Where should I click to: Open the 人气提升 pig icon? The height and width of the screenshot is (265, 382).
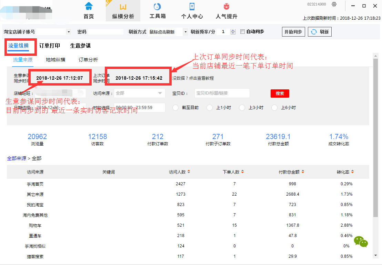pyautogui.click(x=227, y=7)
